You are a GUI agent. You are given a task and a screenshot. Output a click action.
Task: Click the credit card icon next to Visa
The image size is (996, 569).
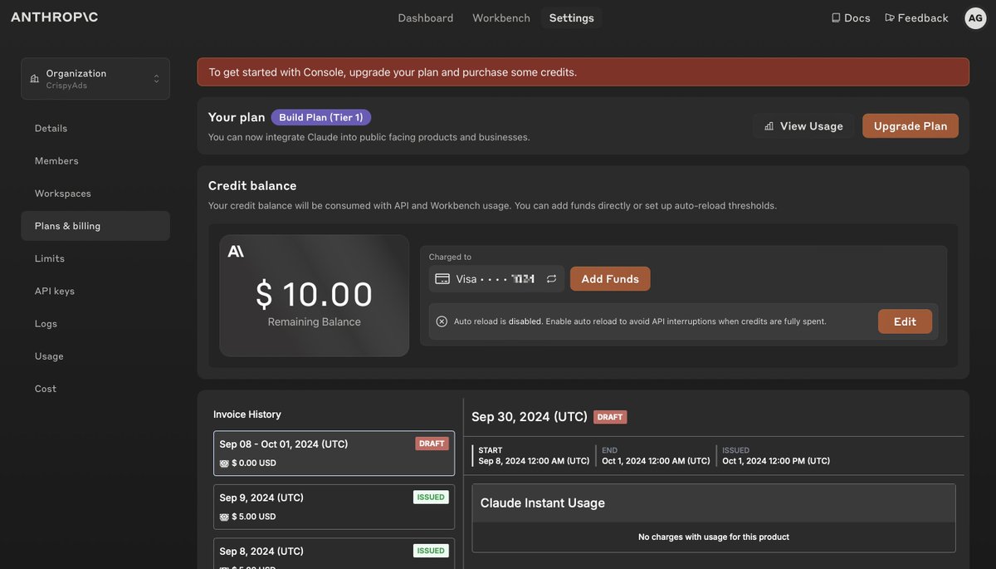click(442, 279)
